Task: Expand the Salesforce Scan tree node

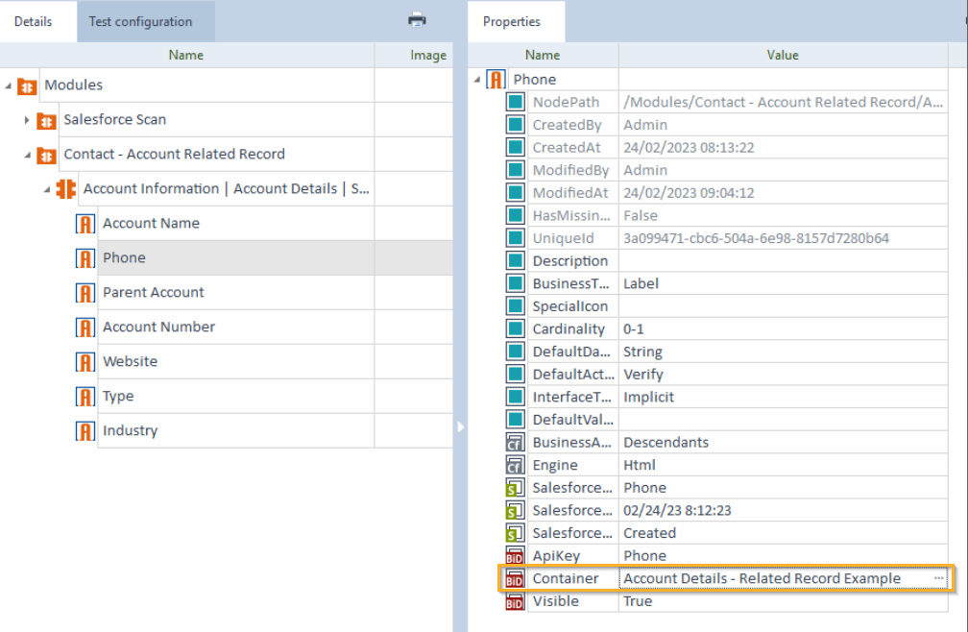Action: [27, 120]
